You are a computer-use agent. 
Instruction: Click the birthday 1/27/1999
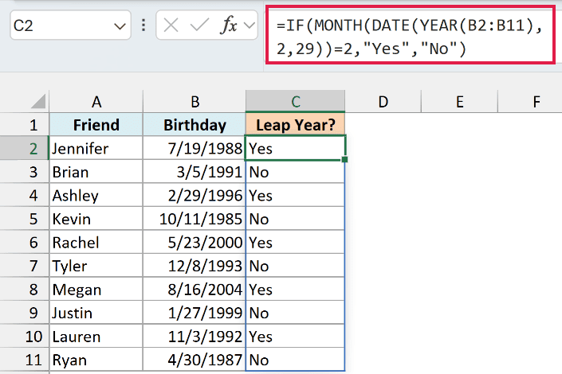pyautogui.click(x=195, y=313)
